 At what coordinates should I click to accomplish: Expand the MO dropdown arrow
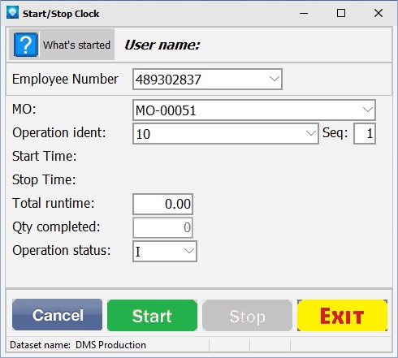point(367,110)
